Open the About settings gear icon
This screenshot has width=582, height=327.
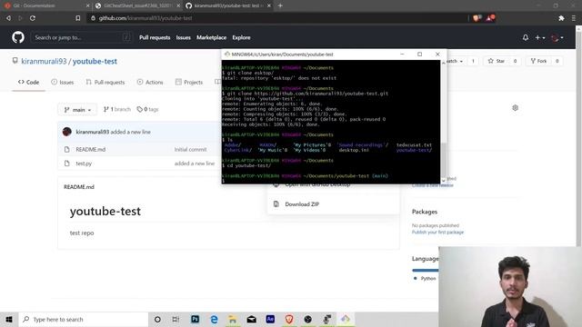point(516,108)
